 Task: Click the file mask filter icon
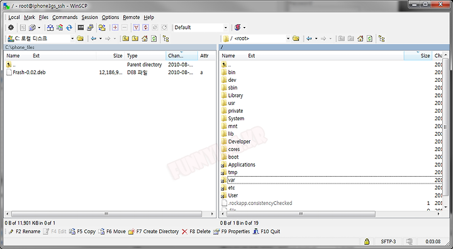click(136, 28)
